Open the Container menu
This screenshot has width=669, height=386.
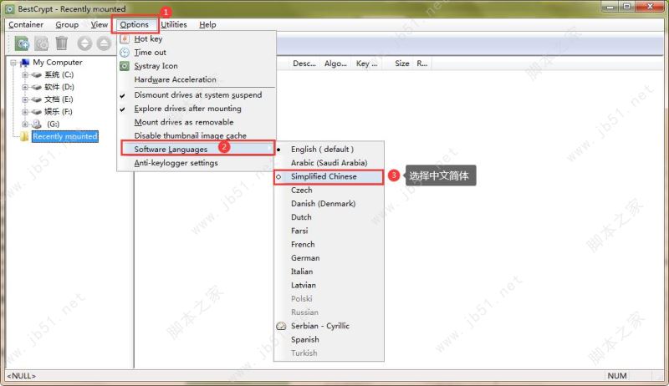click(x=26, y=25)
